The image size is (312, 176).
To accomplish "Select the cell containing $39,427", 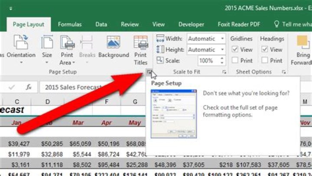I will pyautogui.click(x=19, y=144).
